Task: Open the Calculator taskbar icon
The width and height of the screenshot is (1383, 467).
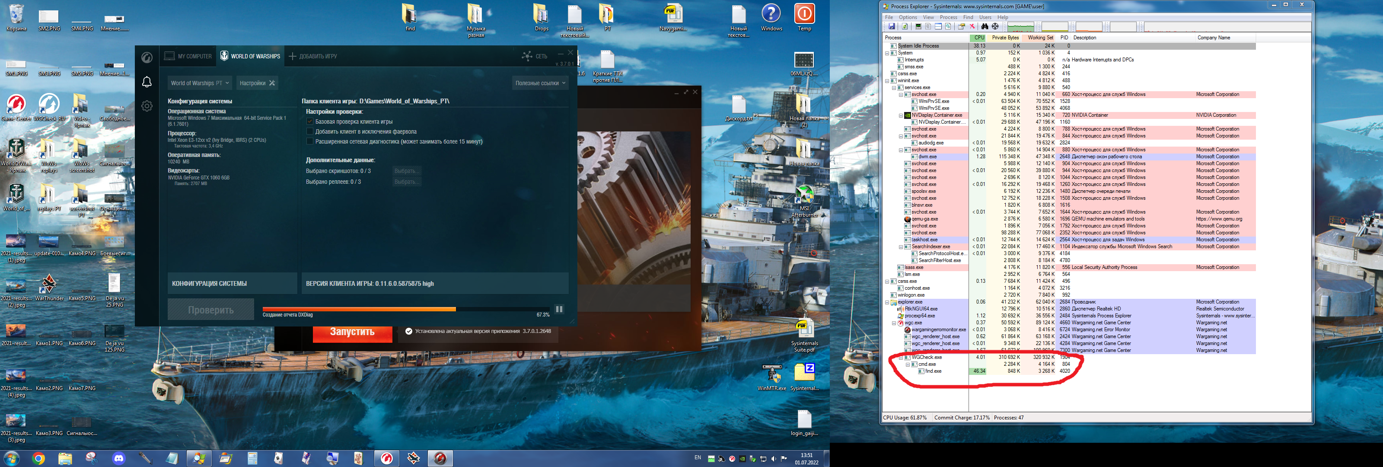Action: coord(252,458)
